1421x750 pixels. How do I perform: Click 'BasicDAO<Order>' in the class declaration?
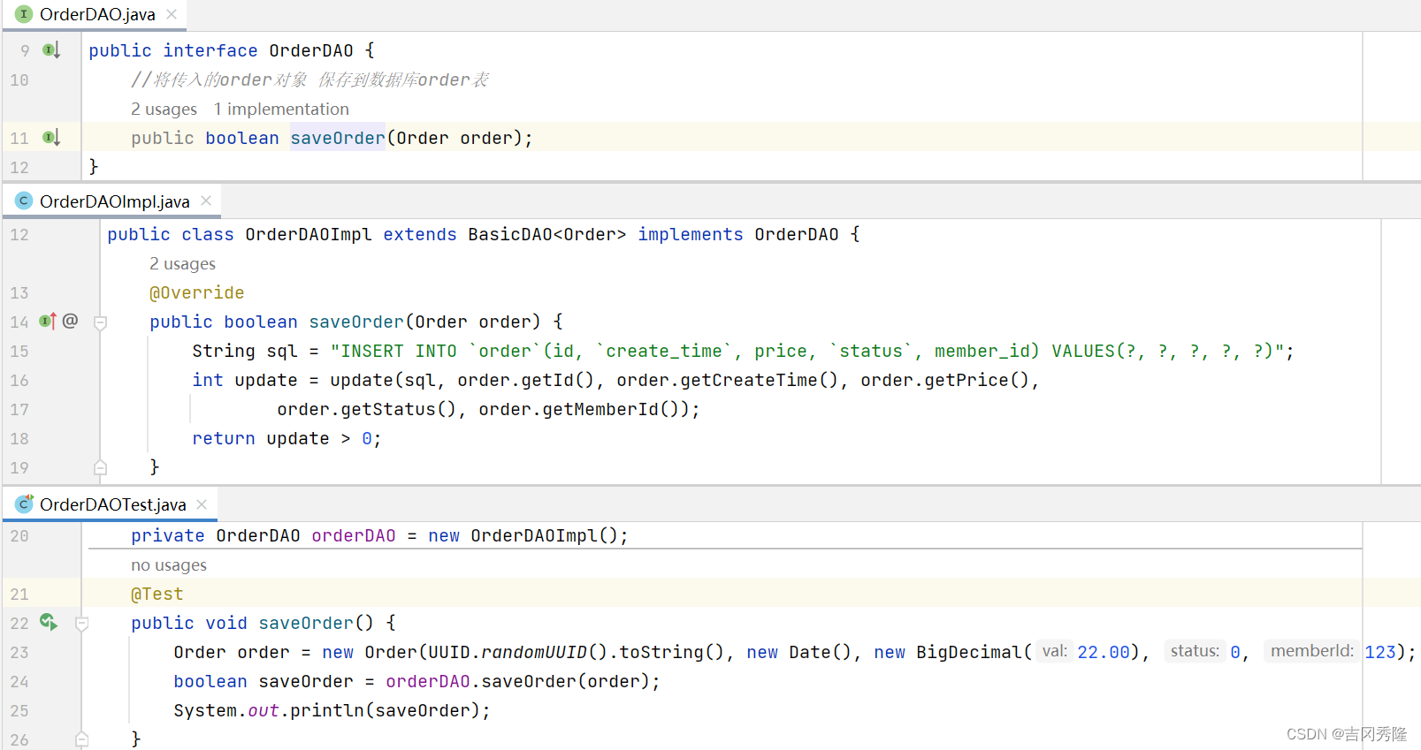(x=547, y=234)
